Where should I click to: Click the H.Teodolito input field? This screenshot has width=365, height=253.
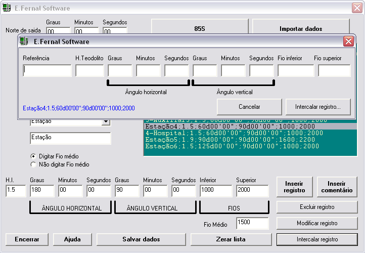[x=89, y=71]
